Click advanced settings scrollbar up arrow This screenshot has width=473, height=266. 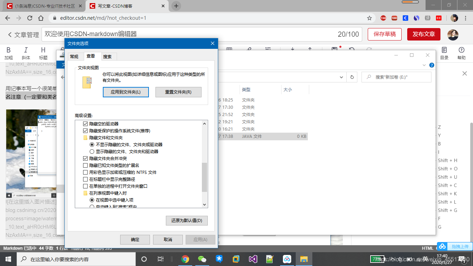click(x=204, y=124)
